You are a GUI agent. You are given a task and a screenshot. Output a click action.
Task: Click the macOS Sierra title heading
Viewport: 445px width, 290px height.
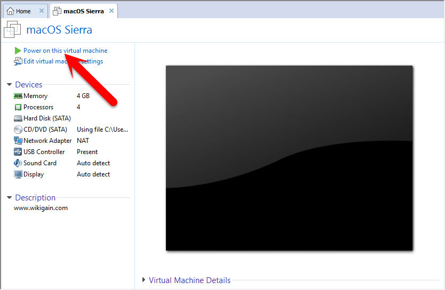[59, 30]
